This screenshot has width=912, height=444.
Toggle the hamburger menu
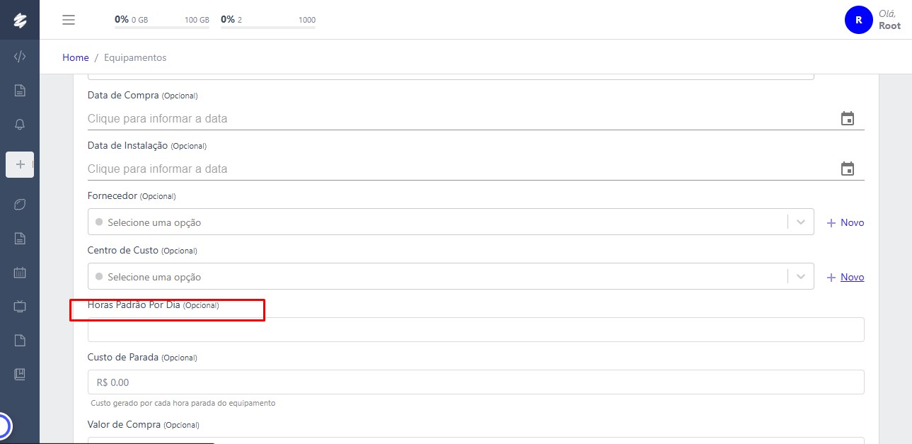[x=69, y=20]
